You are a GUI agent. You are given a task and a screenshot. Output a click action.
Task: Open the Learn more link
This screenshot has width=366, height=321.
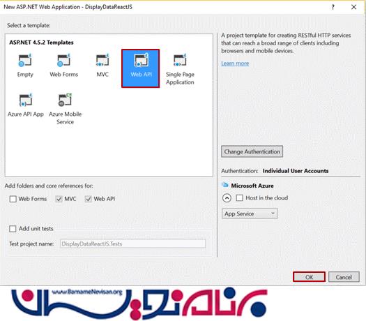click(x=235, y=64)
